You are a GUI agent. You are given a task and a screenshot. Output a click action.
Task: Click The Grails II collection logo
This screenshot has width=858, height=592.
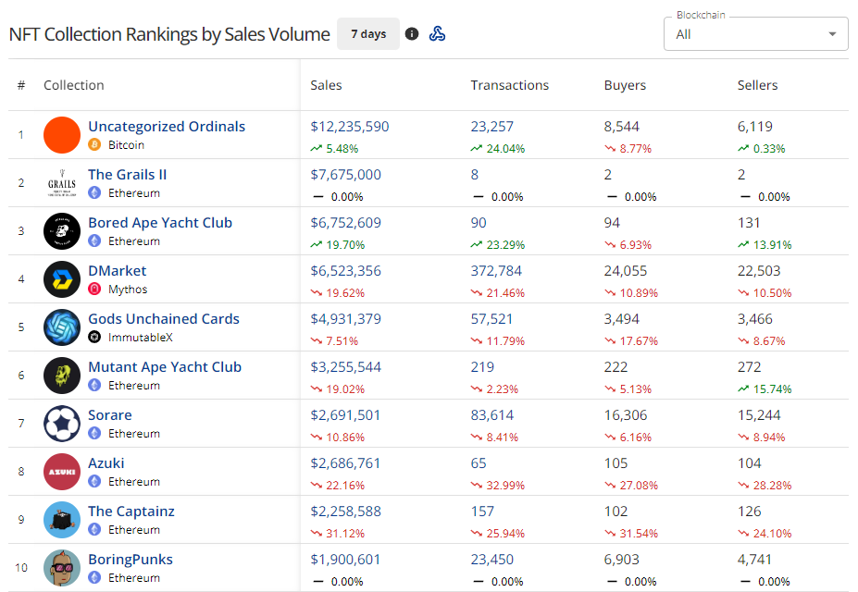[x=62, y=183]
